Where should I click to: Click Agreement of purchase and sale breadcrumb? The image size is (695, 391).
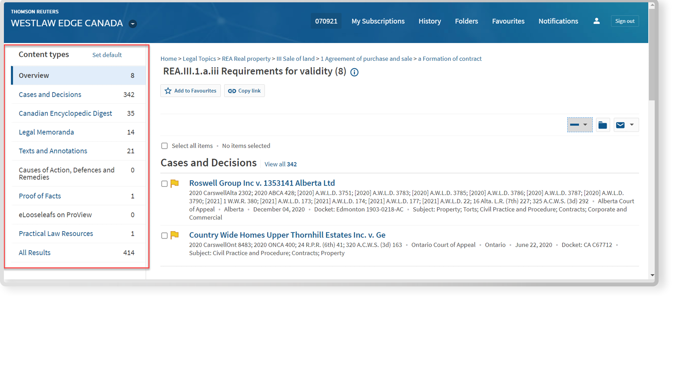tap(366, 59)
